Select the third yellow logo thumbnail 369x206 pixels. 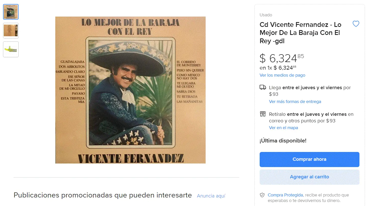[x=11, y=49]
